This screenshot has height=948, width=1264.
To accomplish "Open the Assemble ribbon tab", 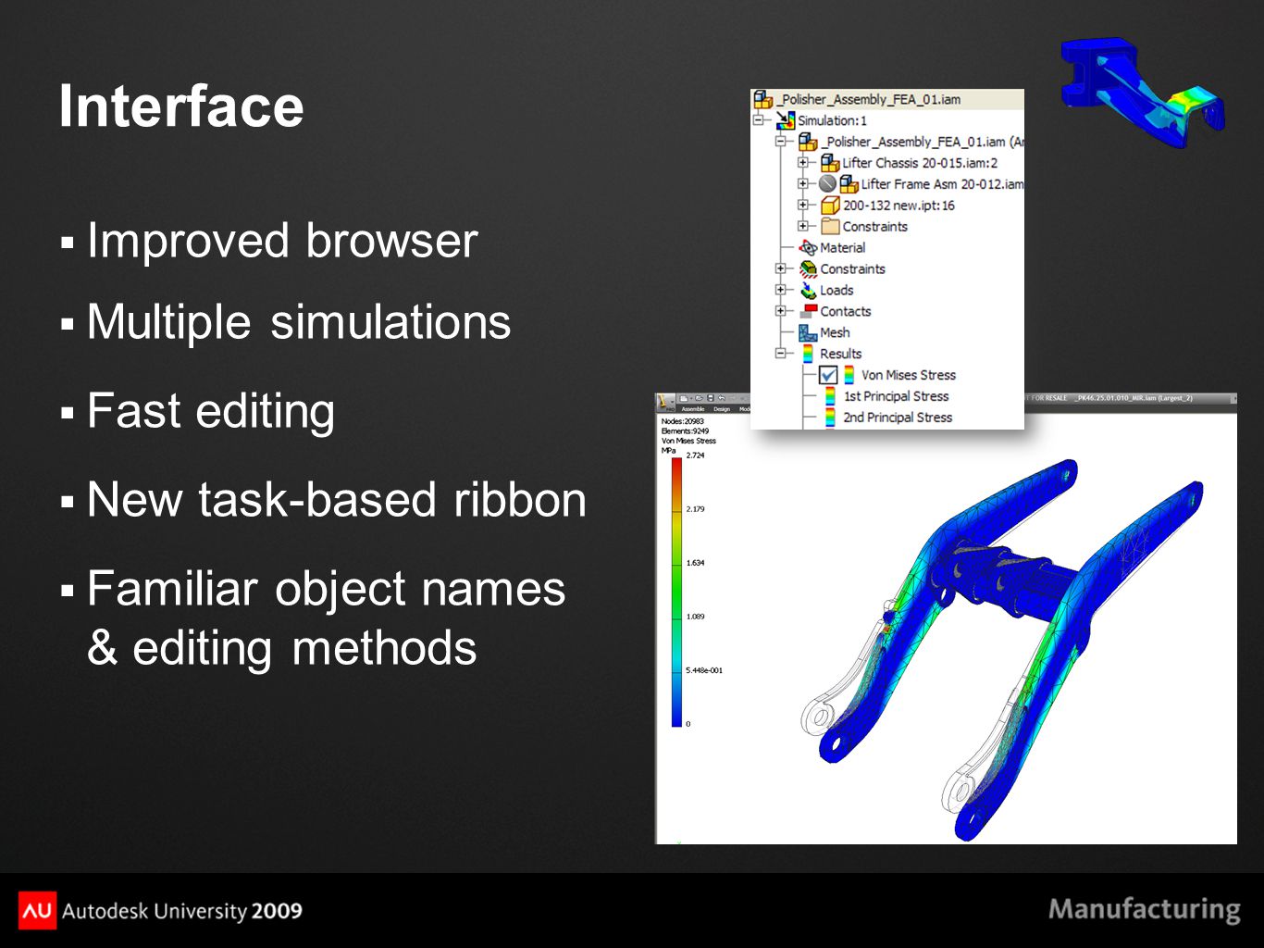I will point(693,408).
